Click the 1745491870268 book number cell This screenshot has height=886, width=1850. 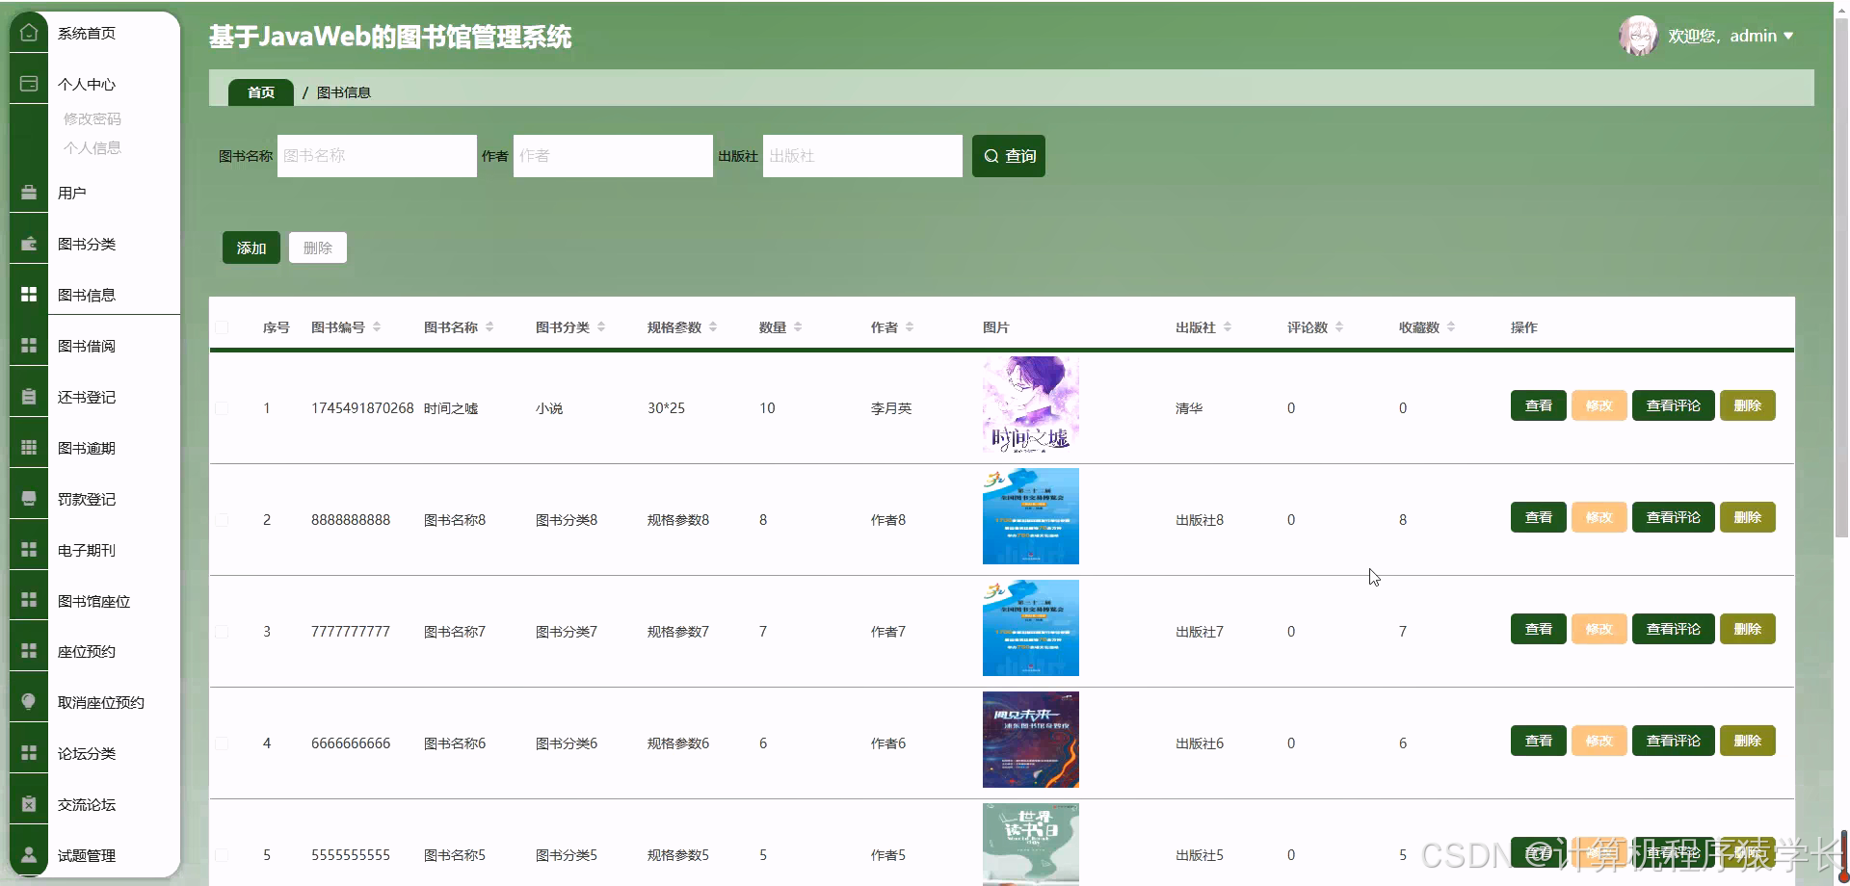pos(362,408)
